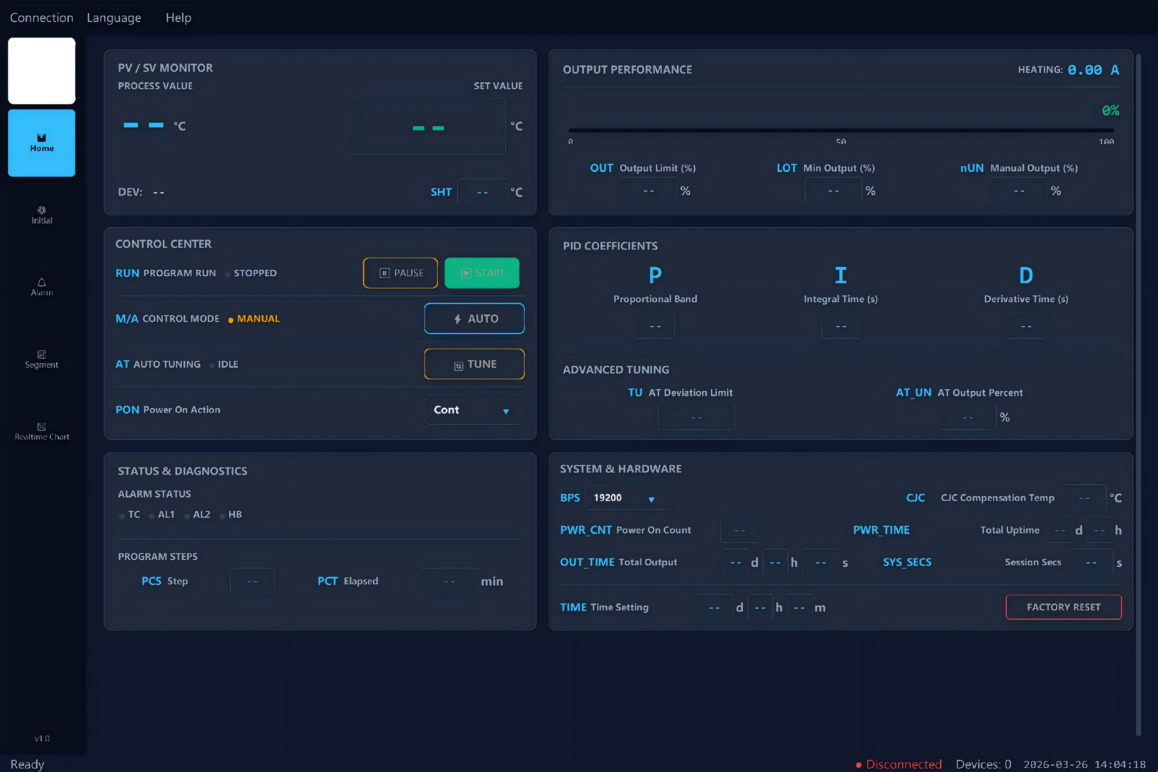Switch control mode to AUTO
1158x772 pixels.
474,319
